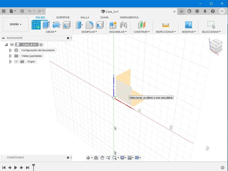This screenshot has height=171, width=228.
Task: Select the Extrude tool
Action: click(x=47, y=25)
